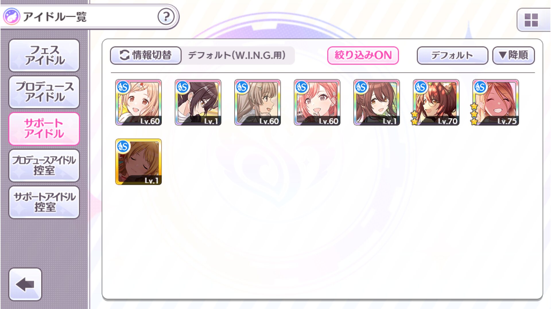Select the サポートアイドル tab

44,128
